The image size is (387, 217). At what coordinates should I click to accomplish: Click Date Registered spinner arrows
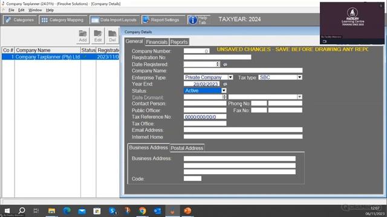[218, 64]
